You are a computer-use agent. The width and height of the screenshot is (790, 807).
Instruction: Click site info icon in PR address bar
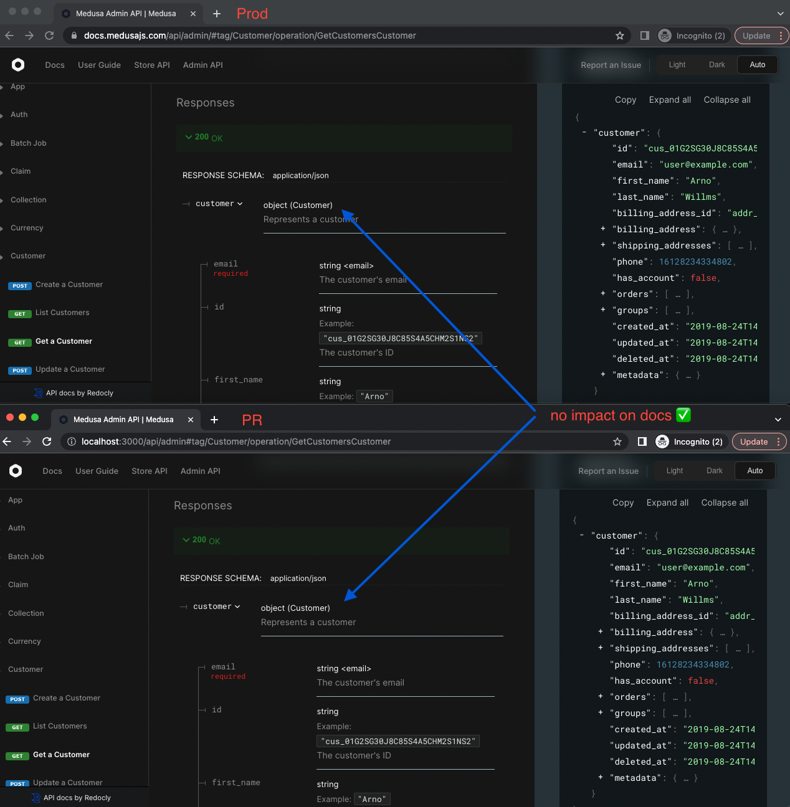72,441
